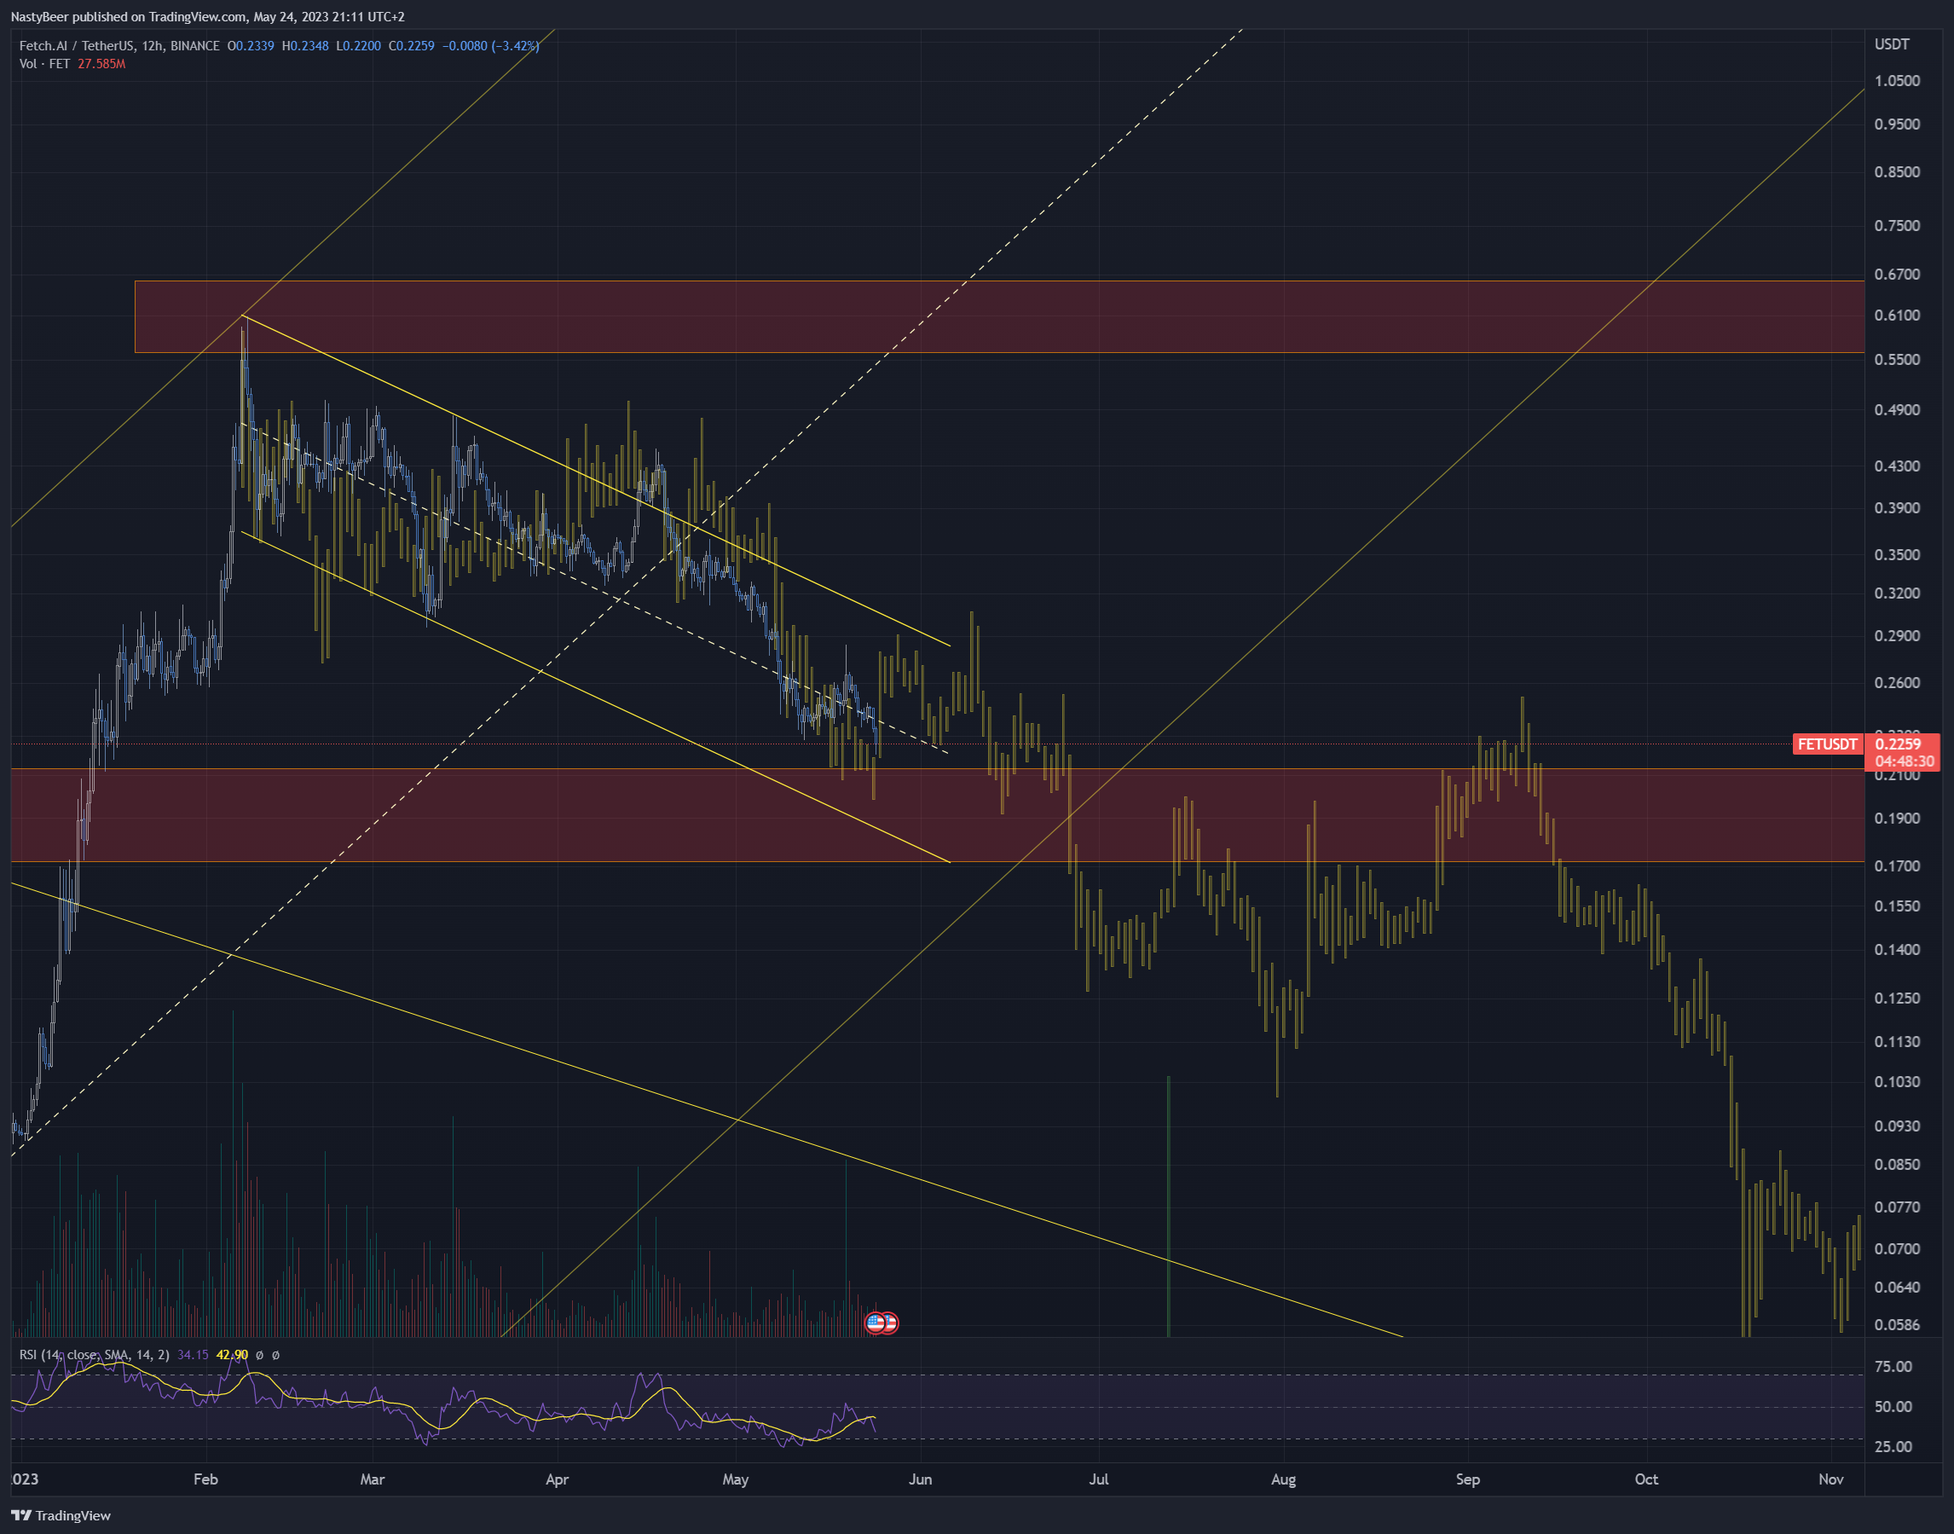Click the Feb label on the time axis
Screen dimensions: 1954x1534
point(205,1479)
